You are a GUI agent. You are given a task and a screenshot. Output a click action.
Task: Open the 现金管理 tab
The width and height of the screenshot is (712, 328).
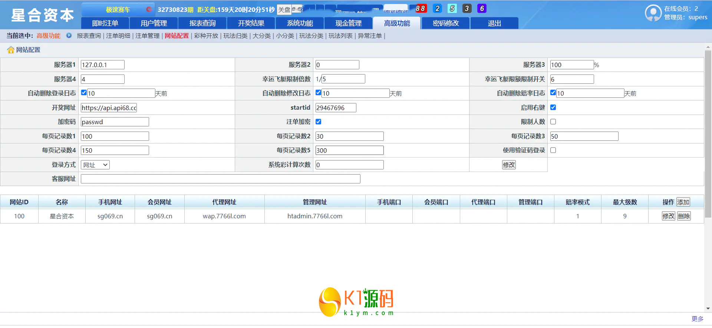pyautogui.click(x=348, y=23)
